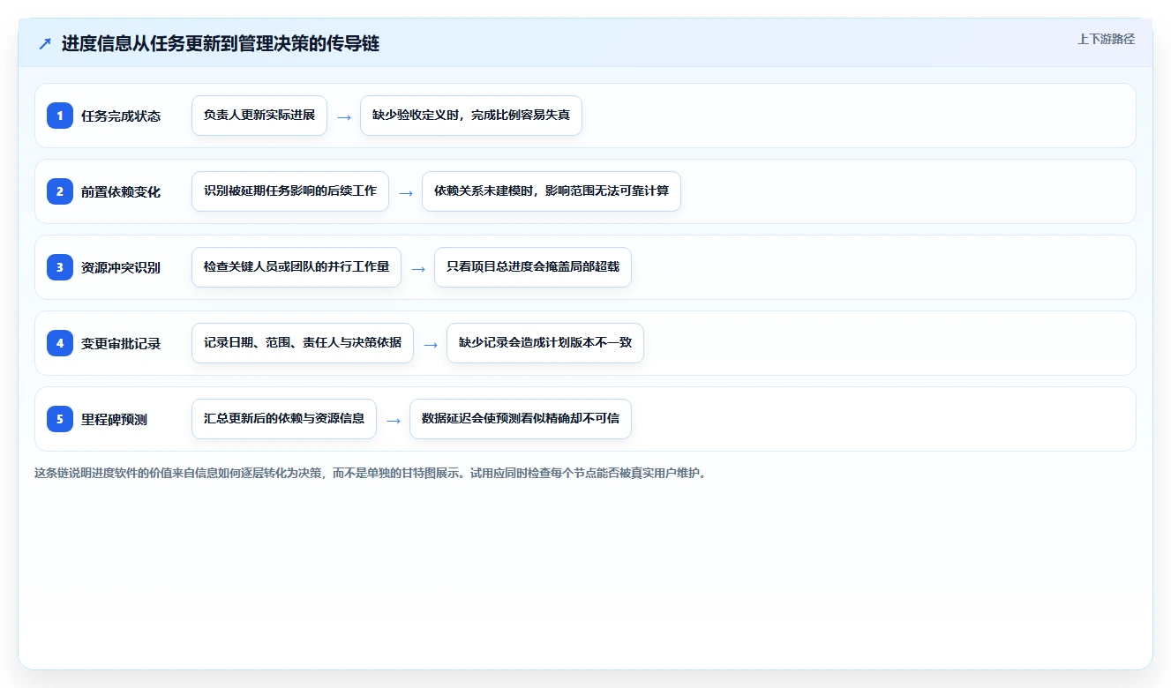Click the 任务完成状态 label
Viewport: 1171px width, 688px height.
click(x=121, y=116)
